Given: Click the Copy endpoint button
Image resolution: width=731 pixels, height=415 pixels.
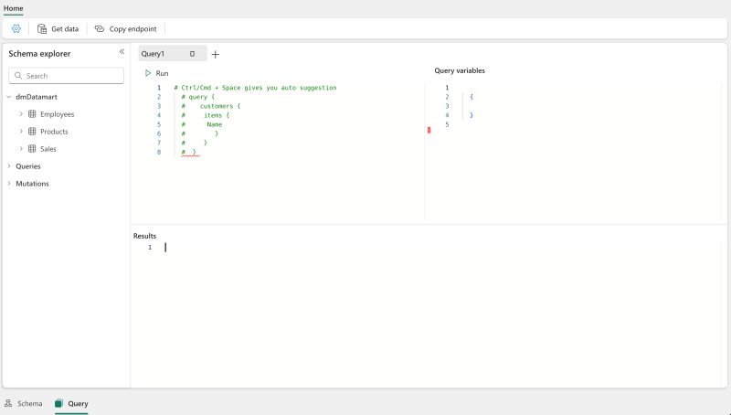Looking at the screenshot, I should click(126, 29).
